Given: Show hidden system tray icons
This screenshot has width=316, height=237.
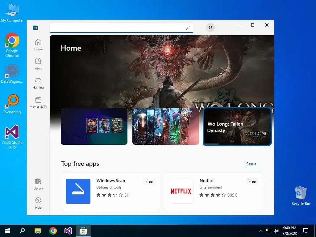Looking at the screenshot, I should tap(261, 231).
